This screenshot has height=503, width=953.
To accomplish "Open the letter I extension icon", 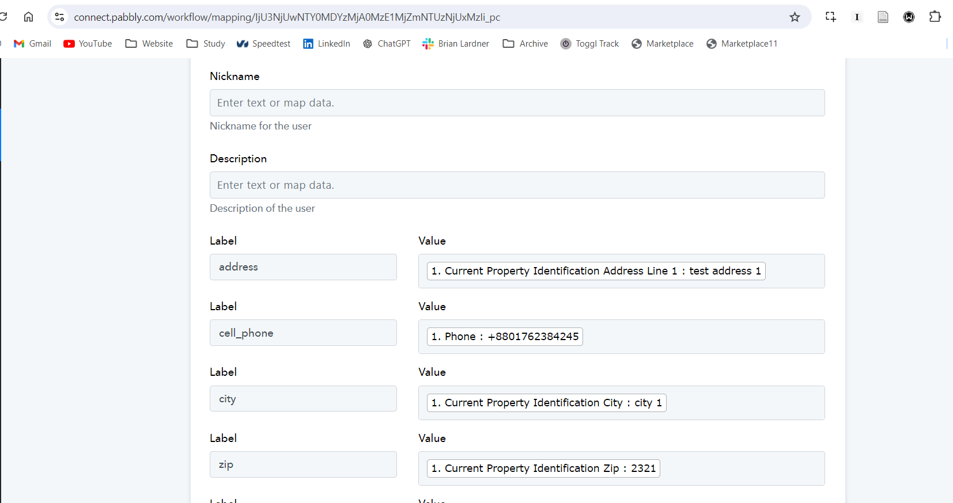I will click(857, 17).
